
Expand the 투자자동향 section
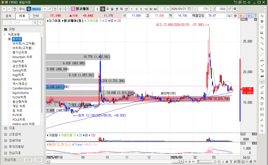point(6,147)
